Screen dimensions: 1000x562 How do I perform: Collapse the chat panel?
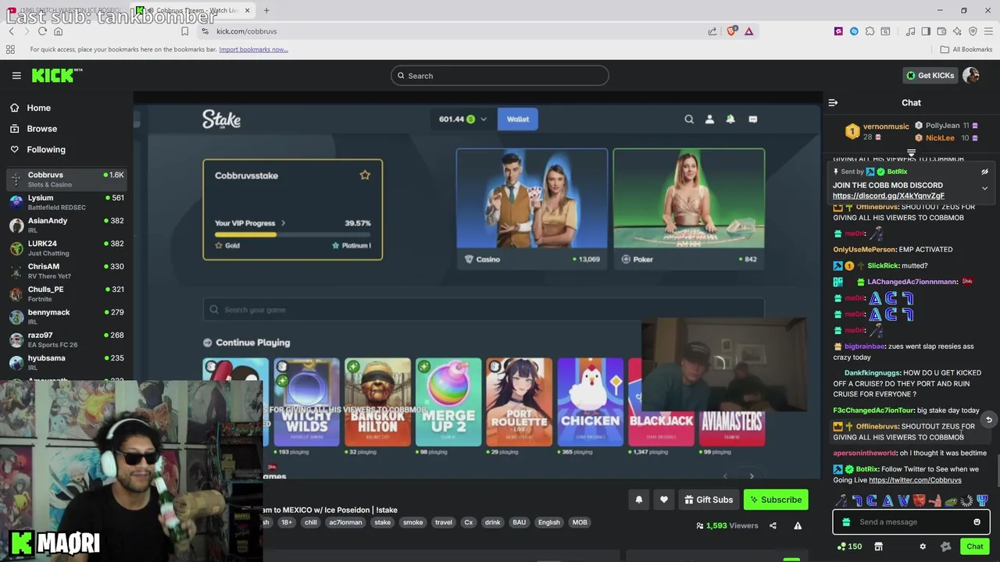(833, 103)
